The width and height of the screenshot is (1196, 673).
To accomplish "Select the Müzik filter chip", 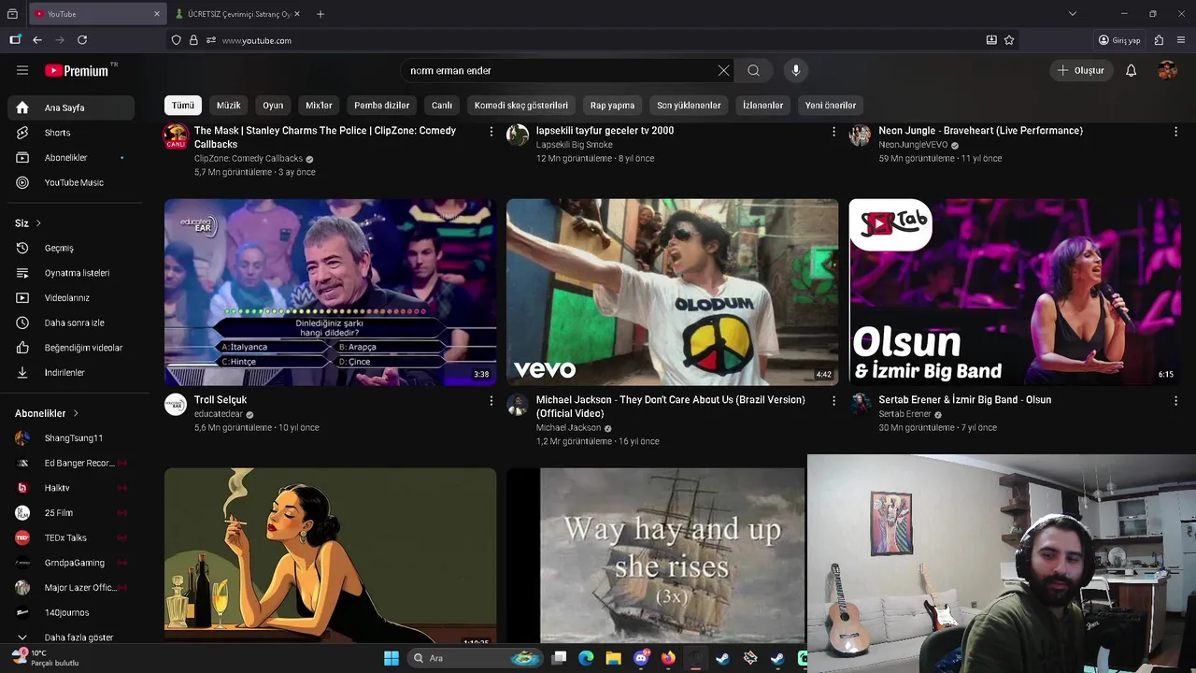I will coord(229,106).
